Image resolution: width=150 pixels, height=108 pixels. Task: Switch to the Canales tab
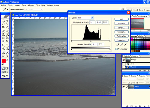click(x=133, y=76)
